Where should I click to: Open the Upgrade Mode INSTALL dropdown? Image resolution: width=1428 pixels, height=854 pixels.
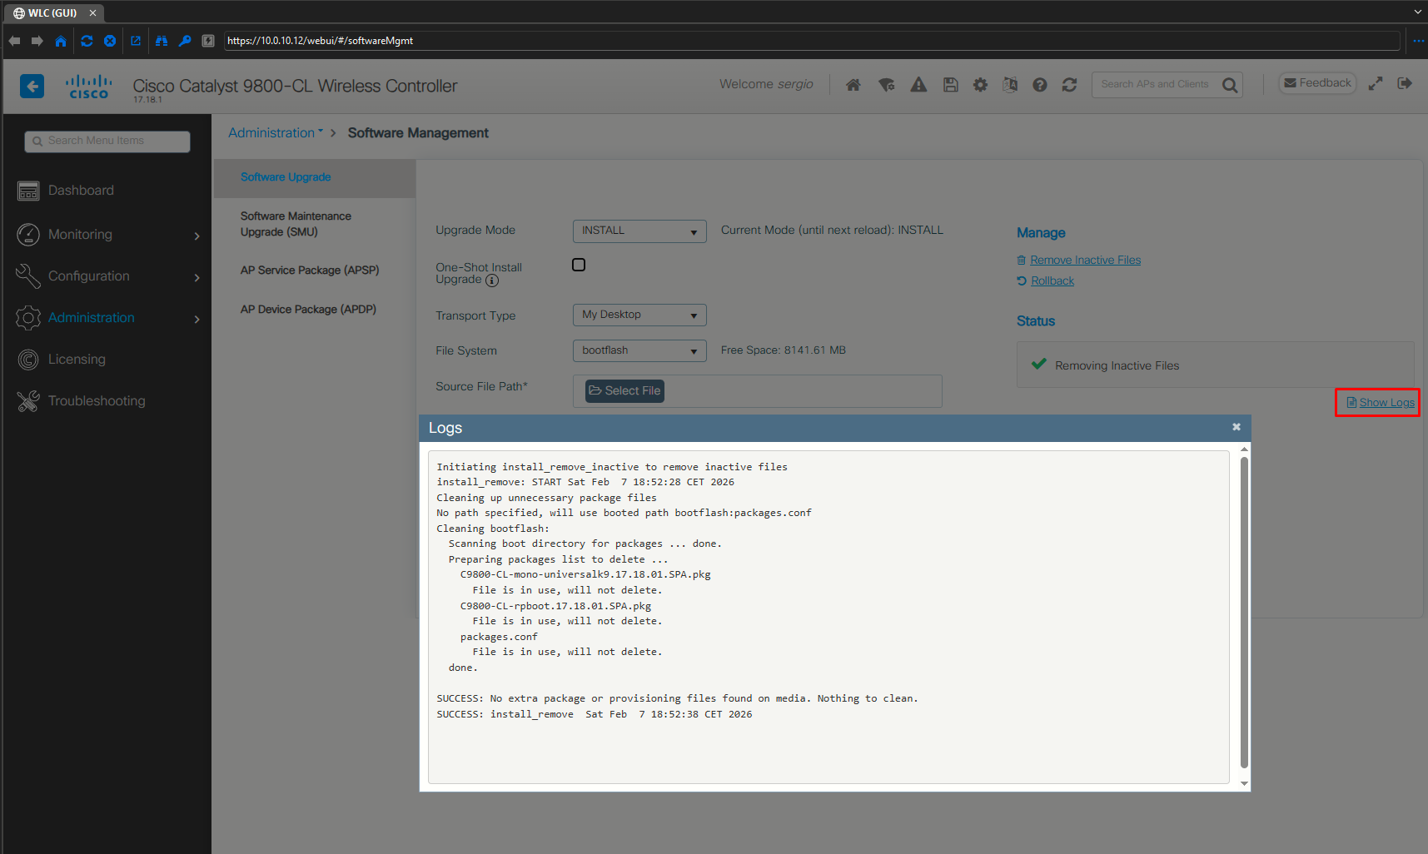pos(639,231)
